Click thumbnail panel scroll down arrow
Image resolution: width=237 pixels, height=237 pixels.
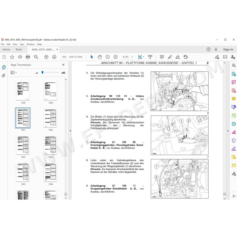pyautogui.click(x=66, y=198)
